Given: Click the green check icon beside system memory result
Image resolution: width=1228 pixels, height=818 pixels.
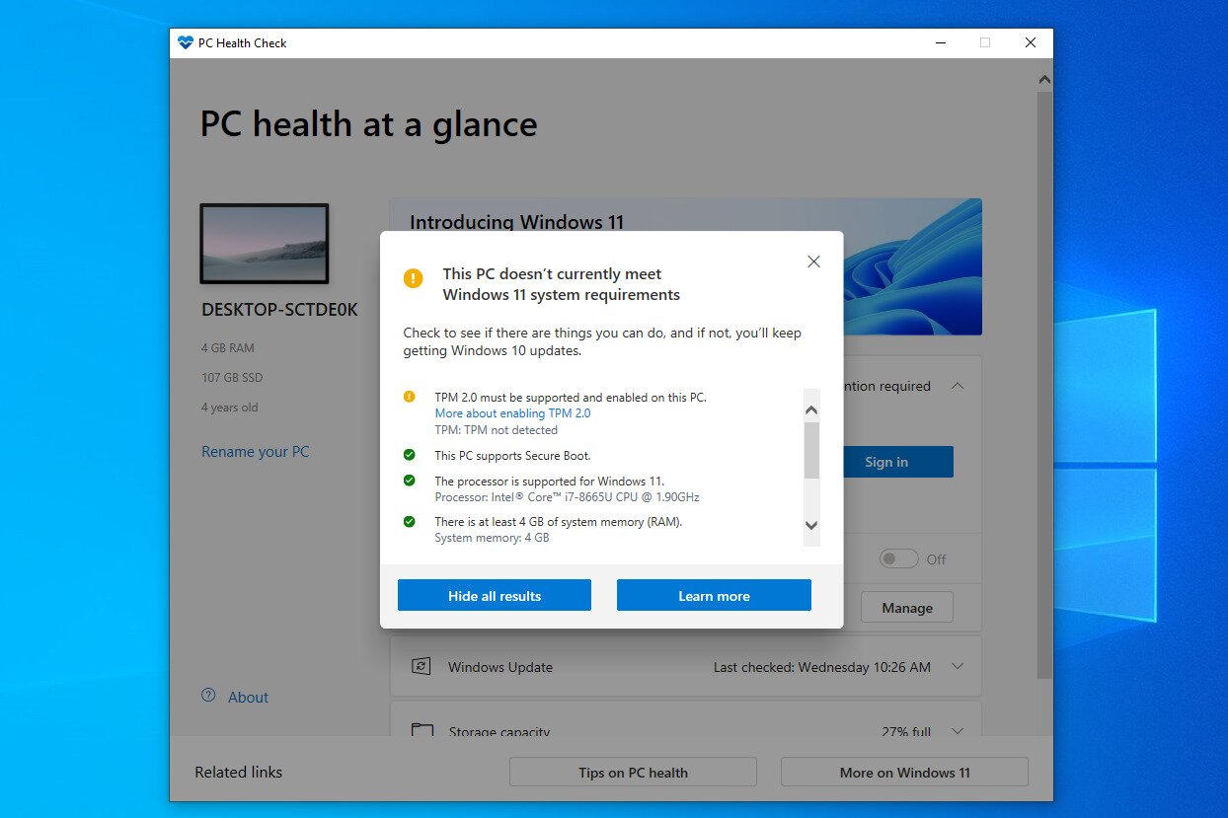Looking at the screenshot, I should click(409, 521).
